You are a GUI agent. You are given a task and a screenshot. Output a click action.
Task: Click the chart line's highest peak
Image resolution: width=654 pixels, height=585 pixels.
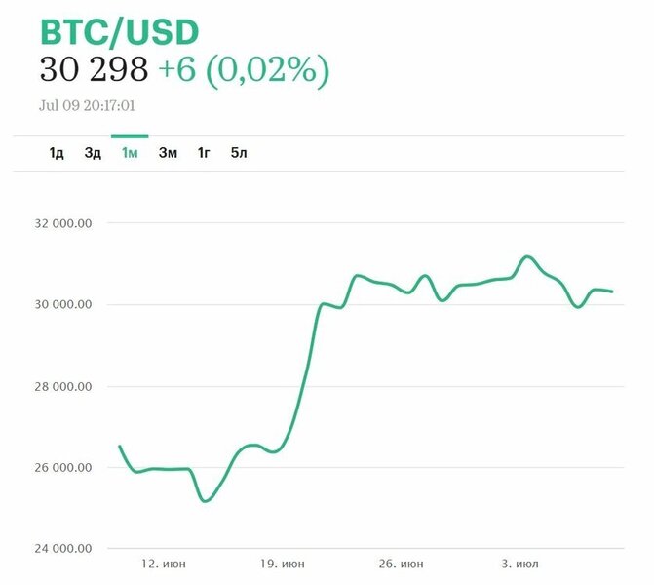click(x=527, y=256)
